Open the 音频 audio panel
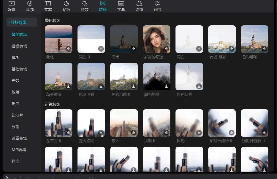Image resolution: width=277 pixels, height=179 pixels. point(30,6)
